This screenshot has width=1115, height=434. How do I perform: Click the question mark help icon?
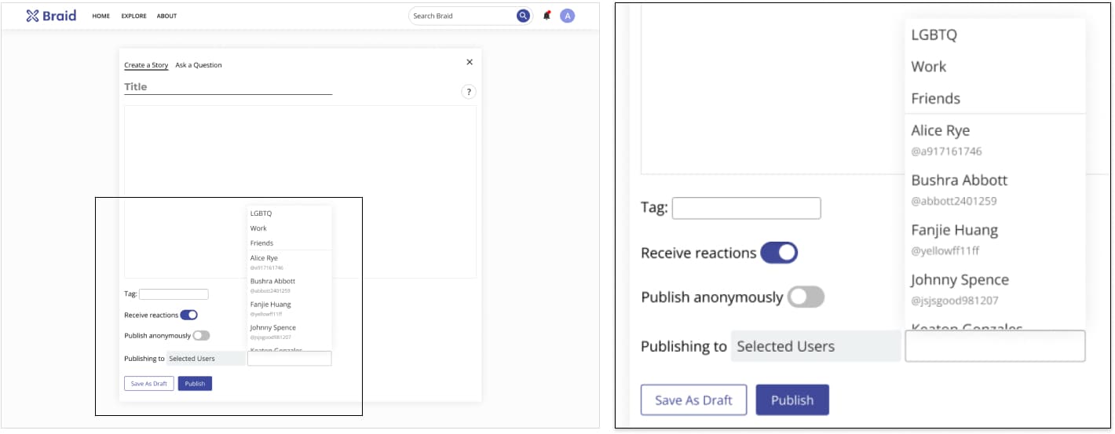pos(468,93)
